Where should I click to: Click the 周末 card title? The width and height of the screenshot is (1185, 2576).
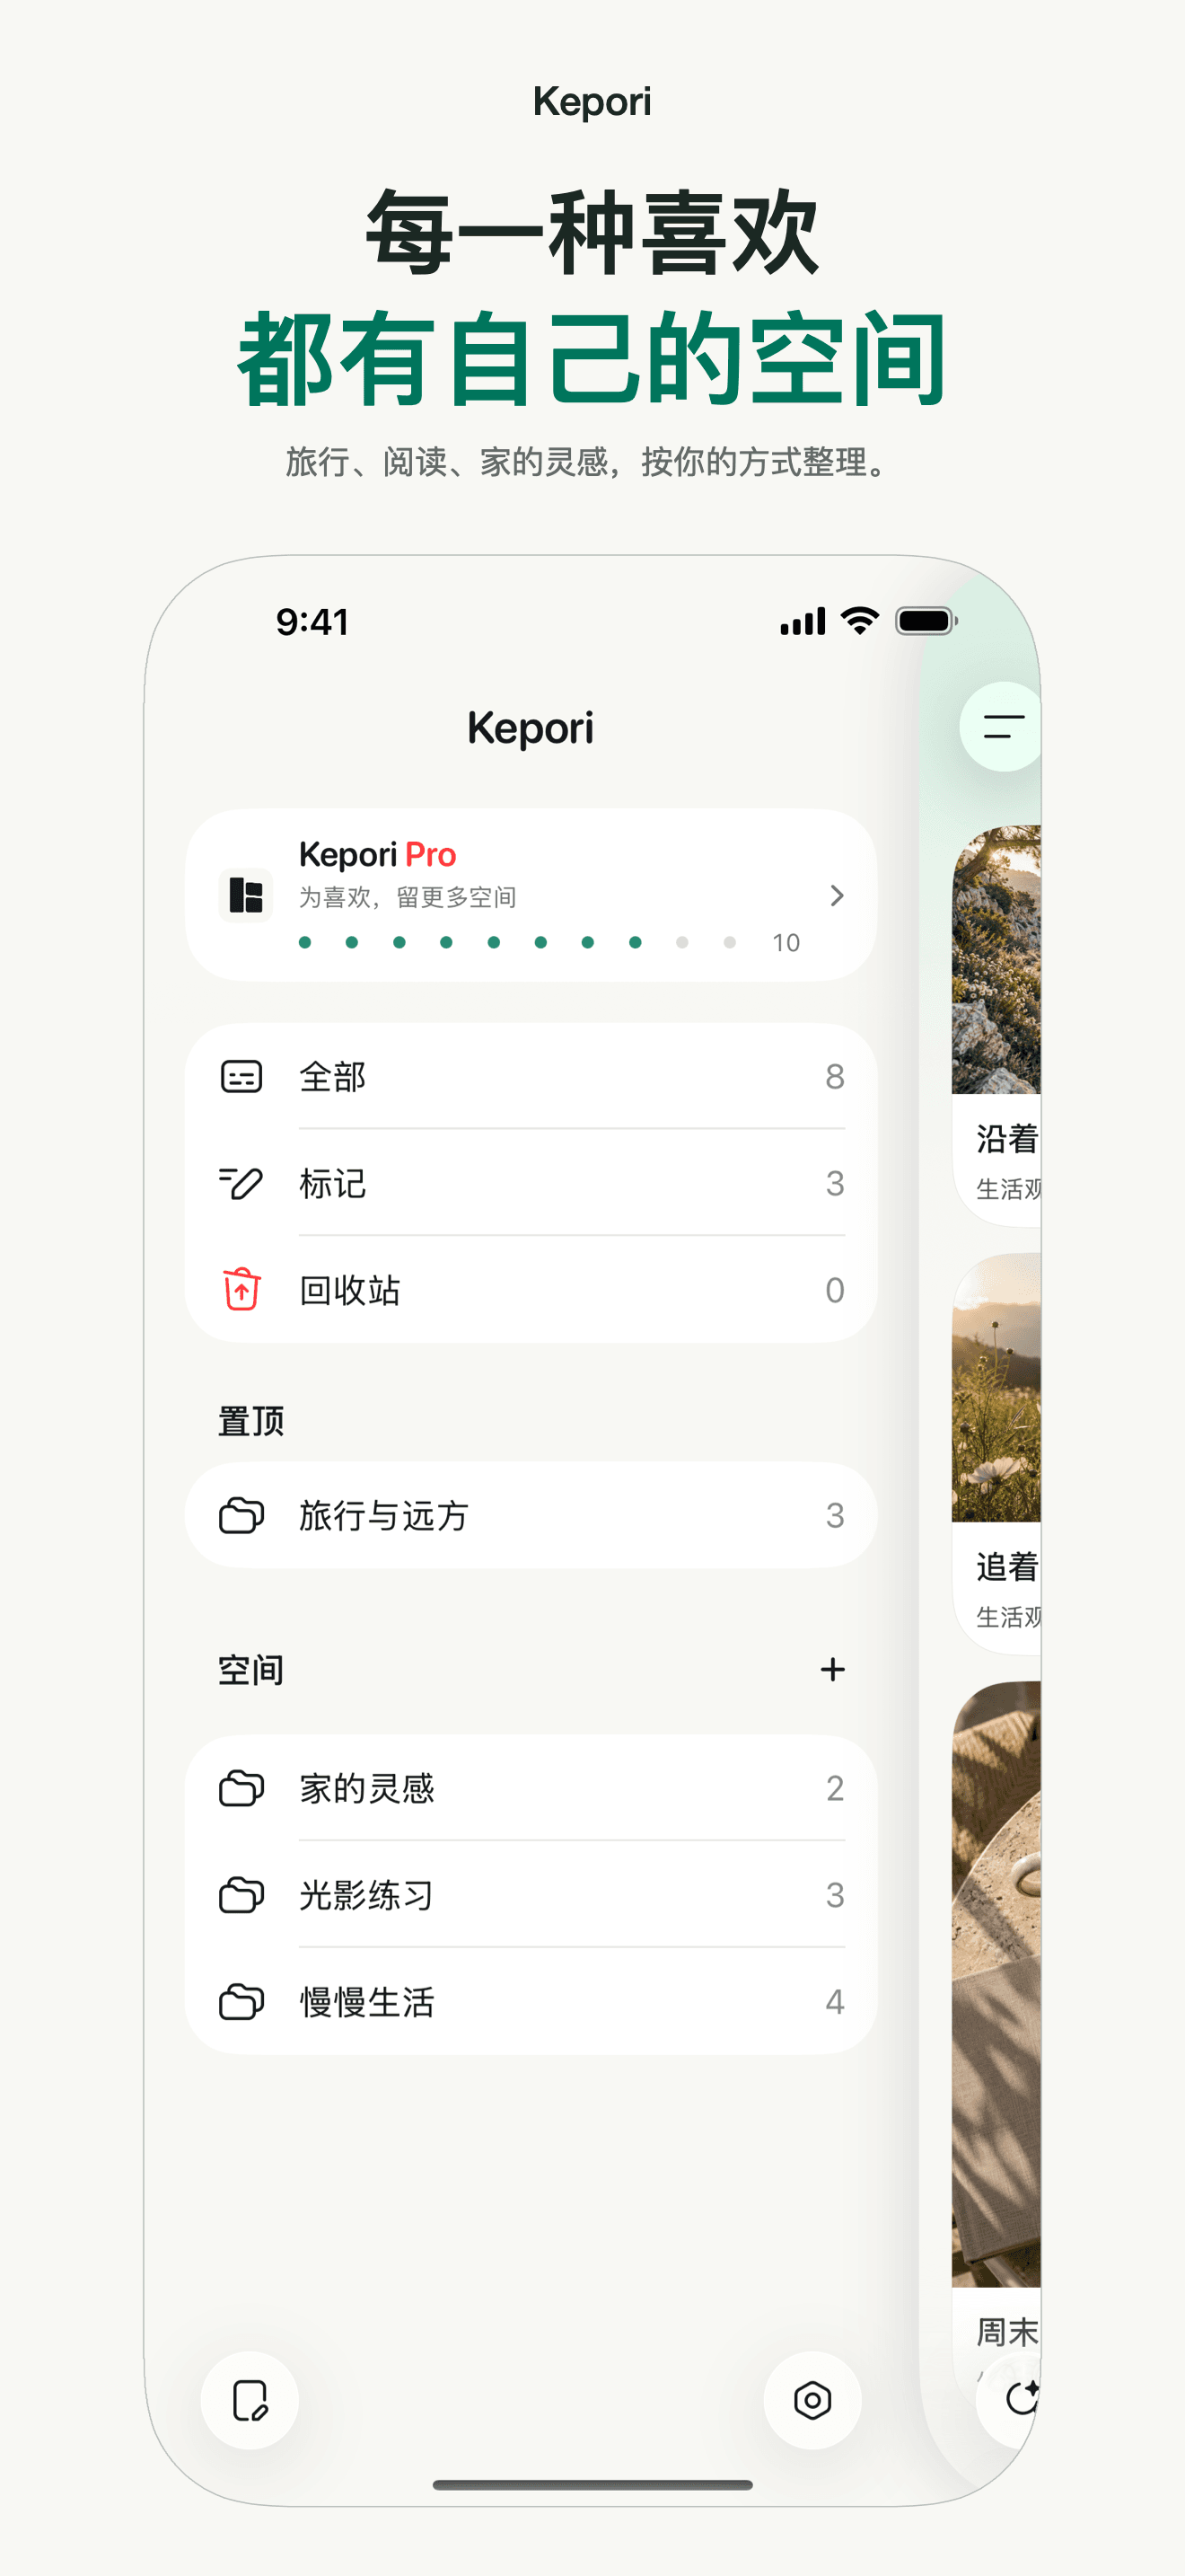pyautogui.click(x=1008, y=2331)
